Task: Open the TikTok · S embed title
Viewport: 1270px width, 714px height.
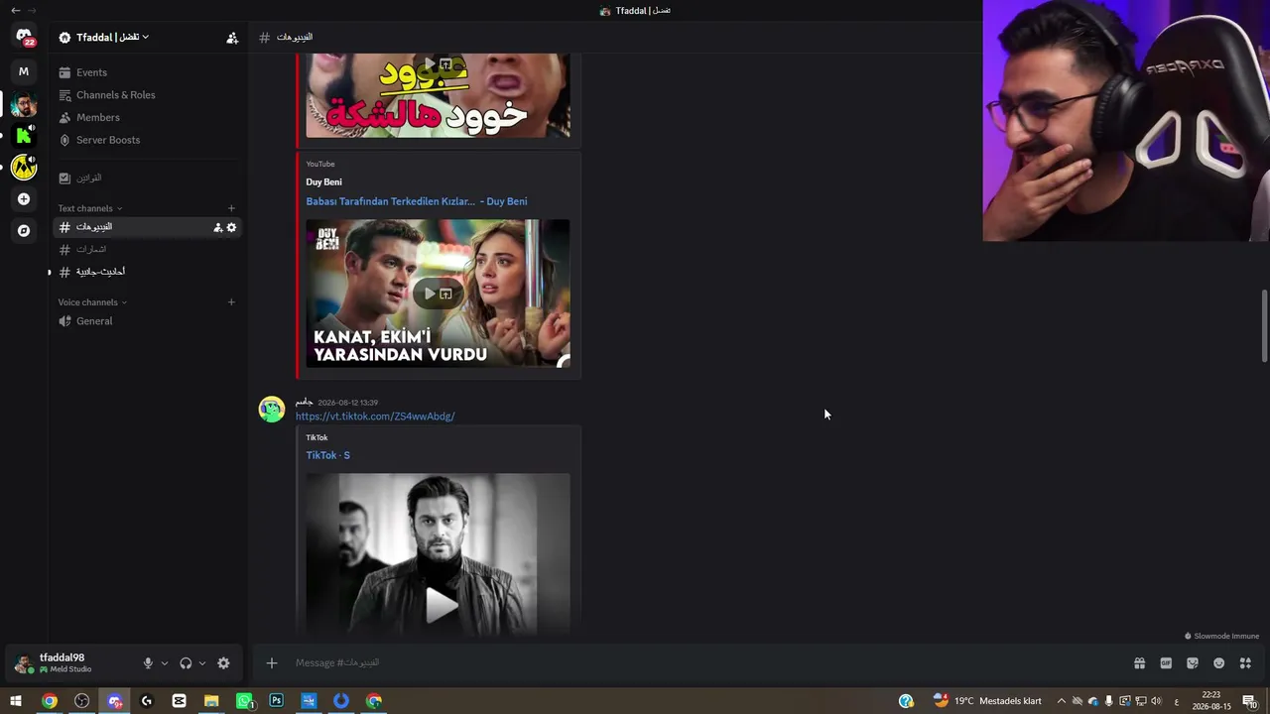Action: coord(327,455)
